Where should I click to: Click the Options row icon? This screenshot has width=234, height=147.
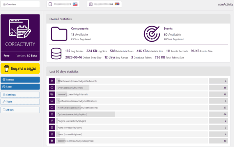pyautogui.click(x=52, y=114)
